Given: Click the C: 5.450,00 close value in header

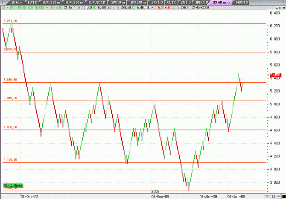Looking at the screenshot, I should tap(141, 8).
